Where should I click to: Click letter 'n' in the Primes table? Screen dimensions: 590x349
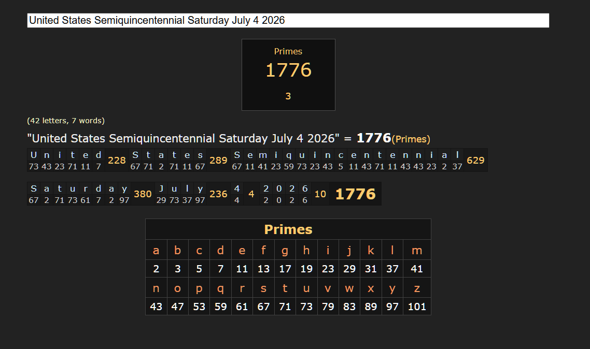click(x=156, y=288)
